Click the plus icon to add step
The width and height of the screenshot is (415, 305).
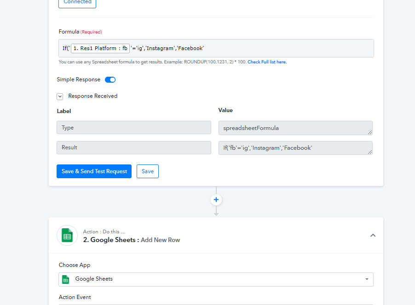(x=216, y=199)
